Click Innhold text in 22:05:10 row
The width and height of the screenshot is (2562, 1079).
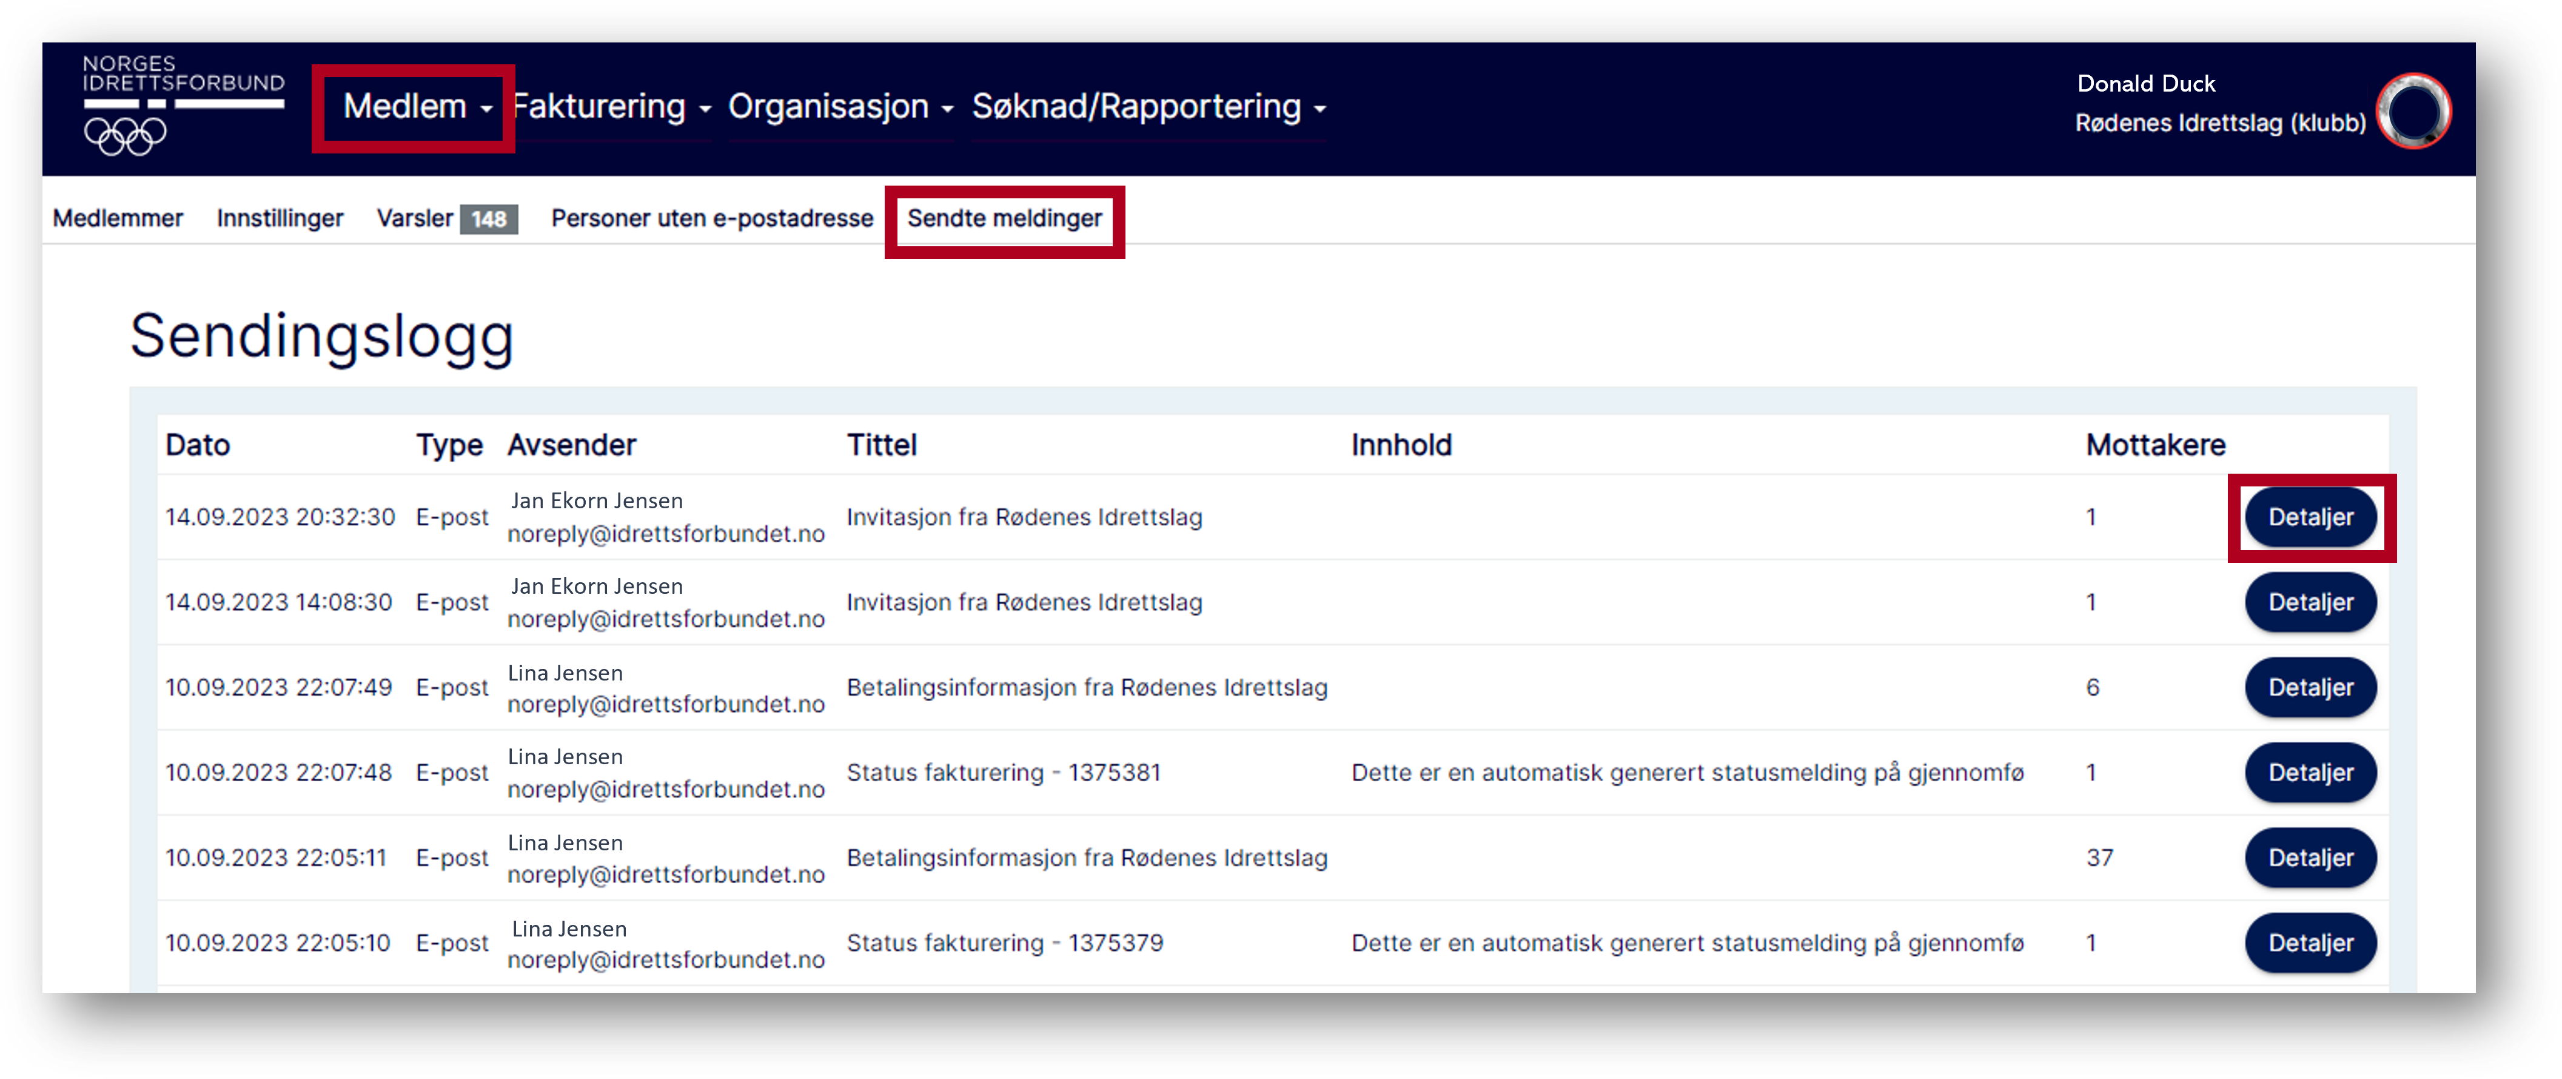pyautogui.click(x=1687, y=943)
